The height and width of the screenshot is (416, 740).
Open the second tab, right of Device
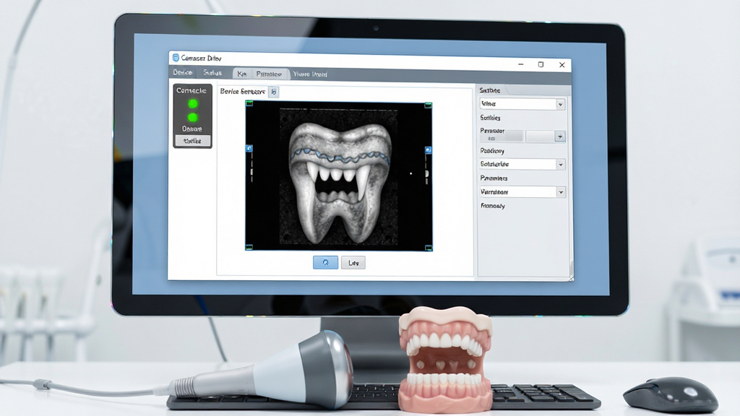tap(212, 73)
